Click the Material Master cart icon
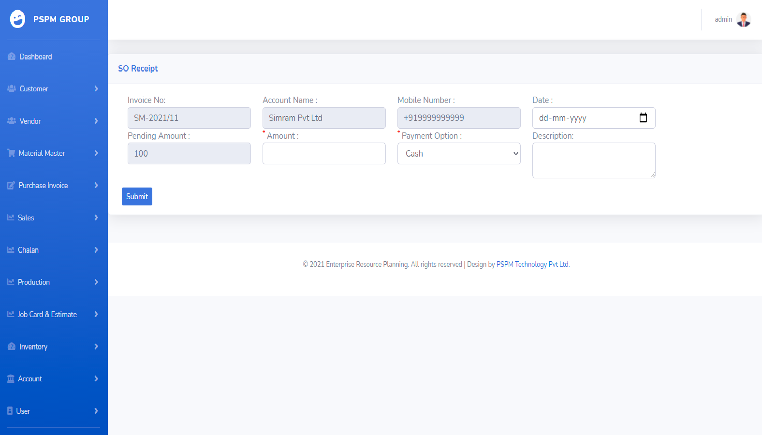 [11, 153]
